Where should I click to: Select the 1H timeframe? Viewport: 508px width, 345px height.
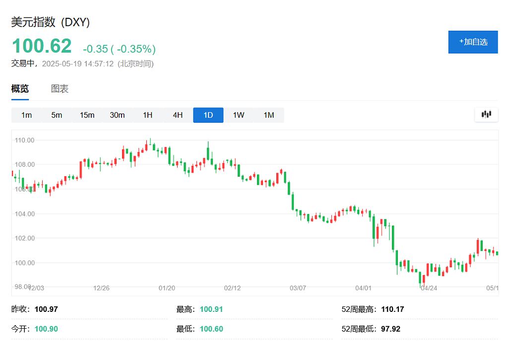click(x=148, y=115)
